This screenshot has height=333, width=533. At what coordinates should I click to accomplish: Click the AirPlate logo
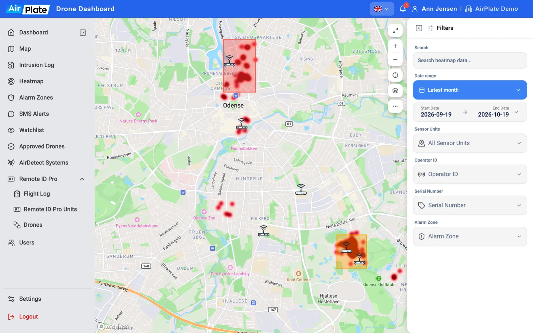(x=28, y=9)
